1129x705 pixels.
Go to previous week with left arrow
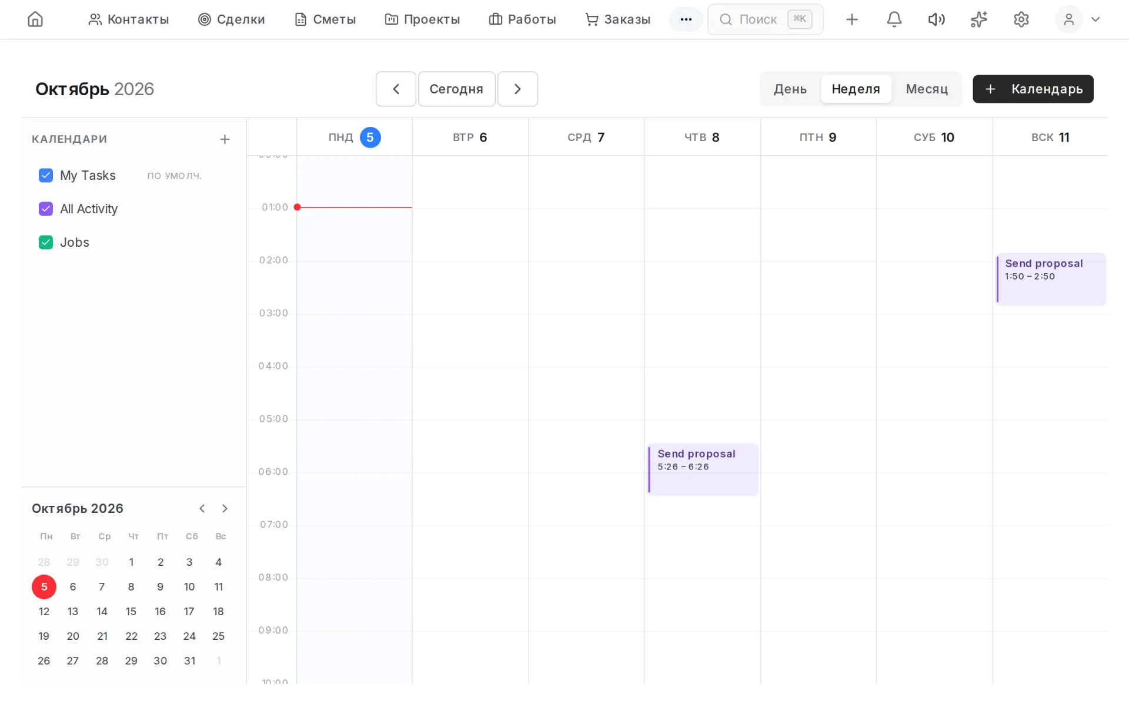pyautogui.click(x=396, y=89)
